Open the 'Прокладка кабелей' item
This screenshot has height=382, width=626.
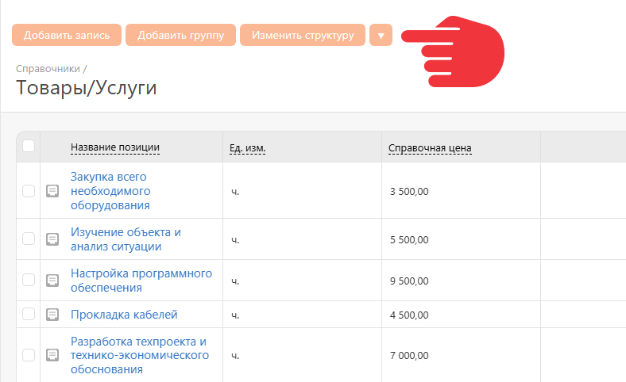click(124, 315)
